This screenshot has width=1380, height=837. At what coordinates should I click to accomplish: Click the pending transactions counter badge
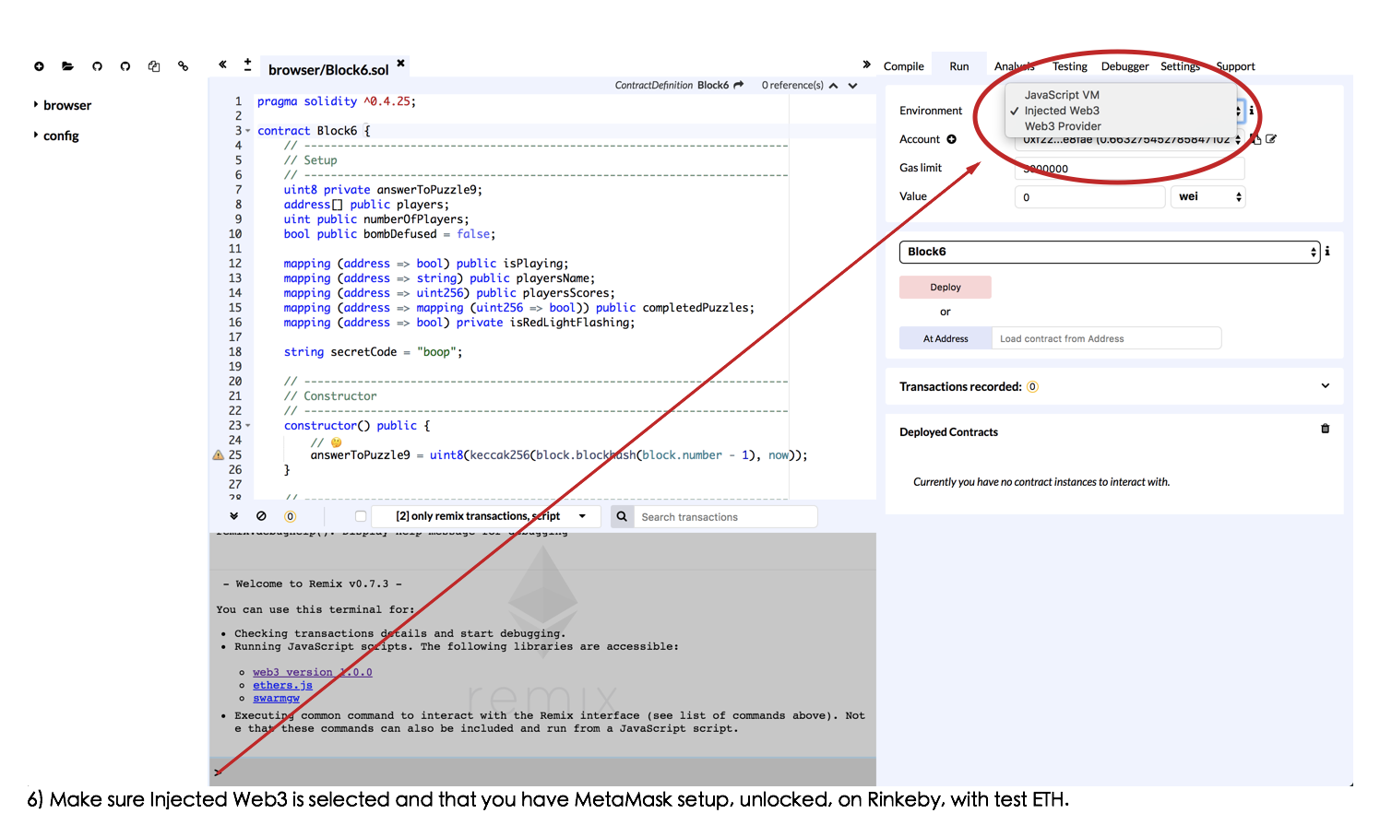(290, 516)
